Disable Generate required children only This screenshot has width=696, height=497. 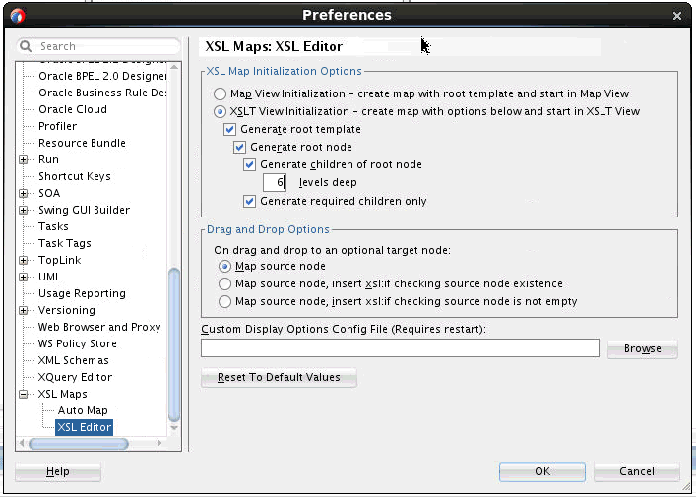tap(249, 201)
